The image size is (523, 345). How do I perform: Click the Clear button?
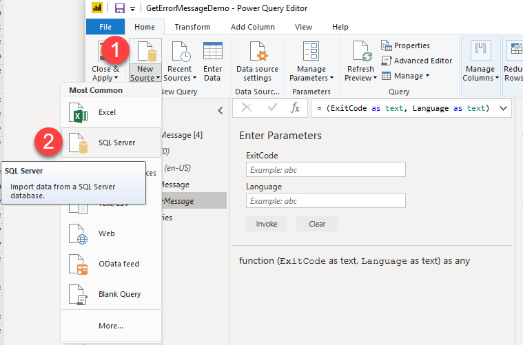point(317,224)
